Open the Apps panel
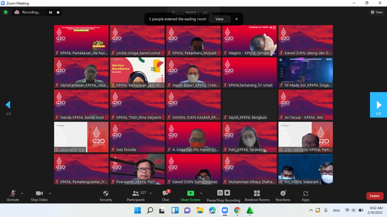 pyautogui.click(x=305, y=195)
